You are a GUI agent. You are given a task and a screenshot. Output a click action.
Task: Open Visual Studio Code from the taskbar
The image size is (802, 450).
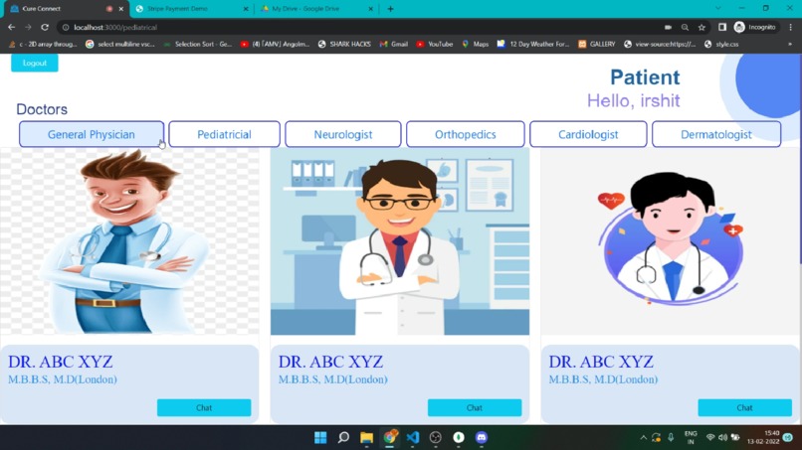pos(413,438)
